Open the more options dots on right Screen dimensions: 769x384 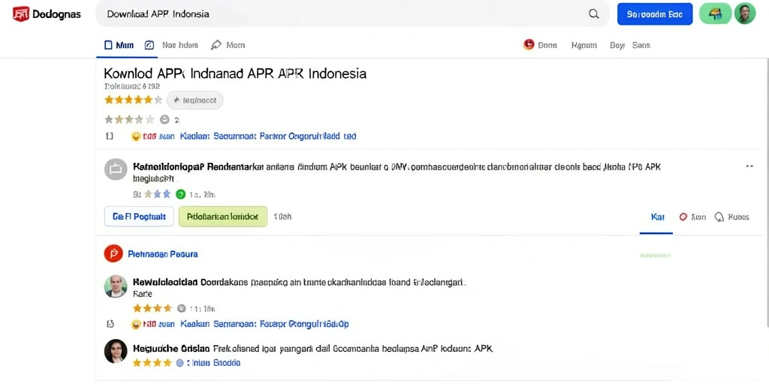[749, 166]
